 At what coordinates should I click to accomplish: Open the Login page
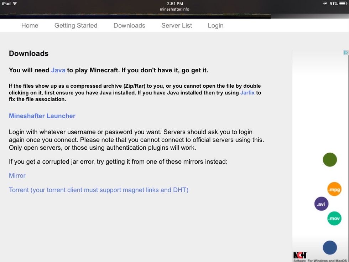coord(215,26)
